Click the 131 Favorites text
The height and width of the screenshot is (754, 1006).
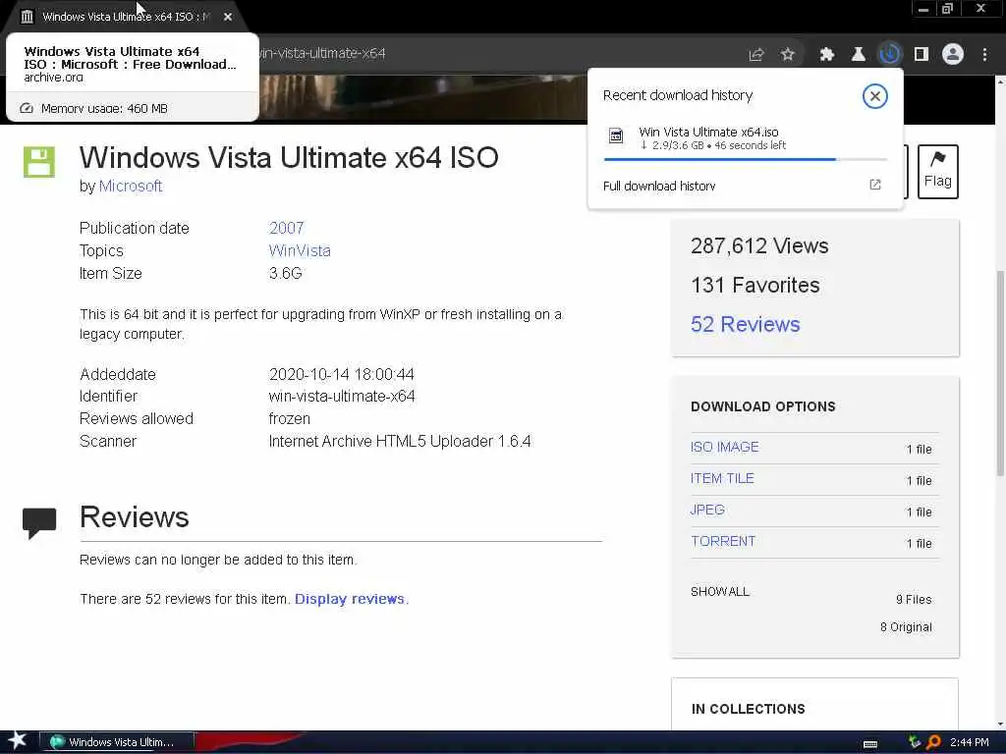pyautogui.click(x=755, y=285)
